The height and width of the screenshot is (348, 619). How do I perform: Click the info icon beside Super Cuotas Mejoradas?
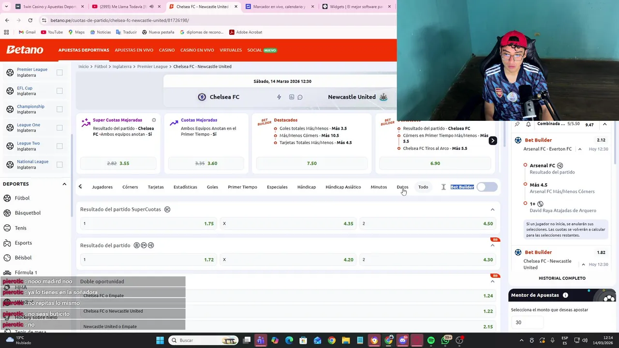coord(154,120)
